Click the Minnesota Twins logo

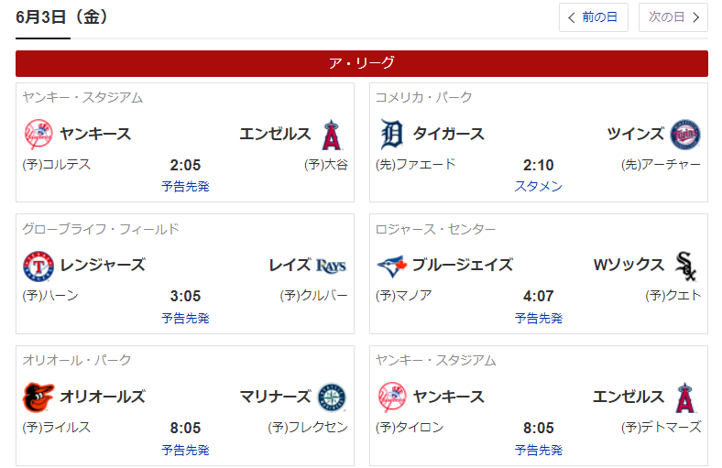point(684,135)
